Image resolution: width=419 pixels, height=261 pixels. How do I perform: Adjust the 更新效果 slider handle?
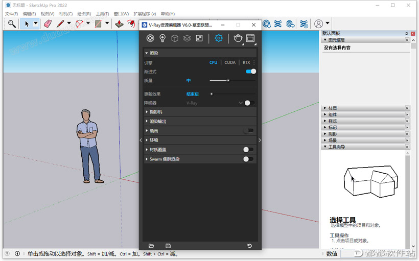point(212,94)
